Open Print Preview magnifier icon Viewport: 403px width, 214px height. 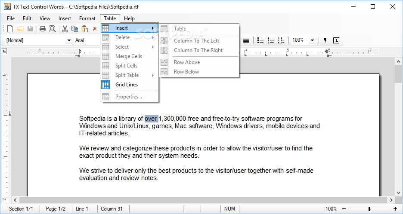(53, 29)
